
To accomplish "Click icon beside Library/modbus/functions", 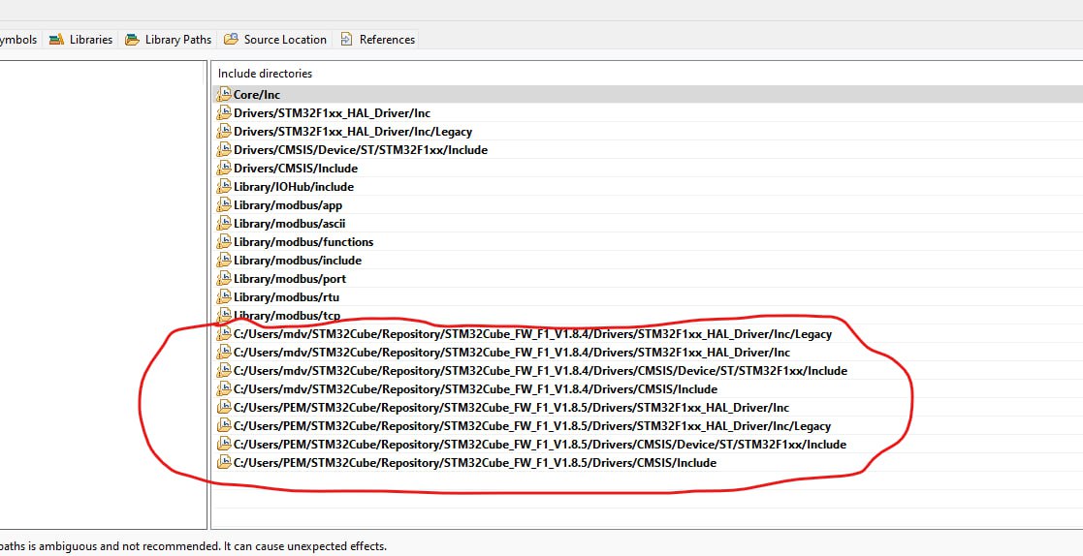I will click(x=224, y=241).
